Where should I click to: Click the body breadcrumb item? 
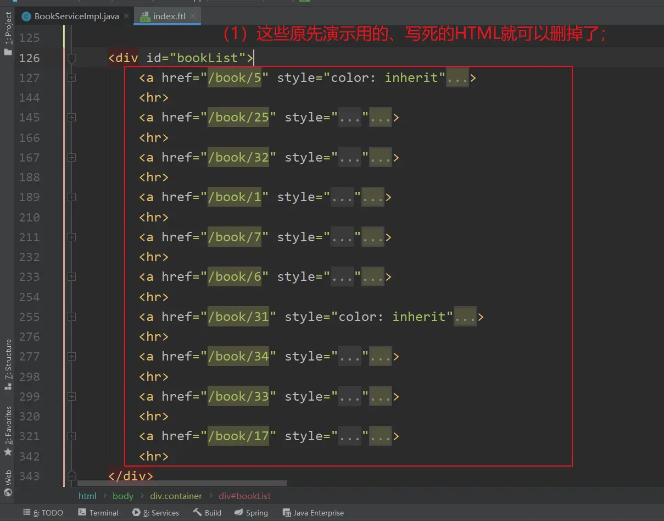tap(123, 496)
